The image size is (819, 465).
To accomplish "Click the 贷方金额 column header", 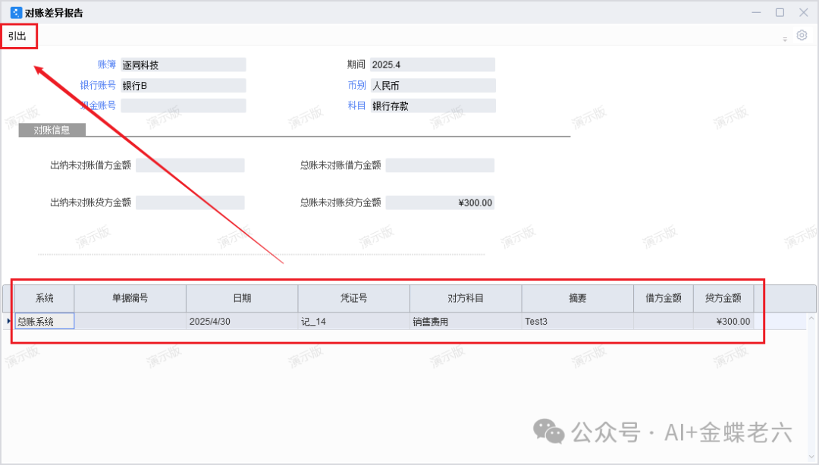I will click(x=723, y=299).
